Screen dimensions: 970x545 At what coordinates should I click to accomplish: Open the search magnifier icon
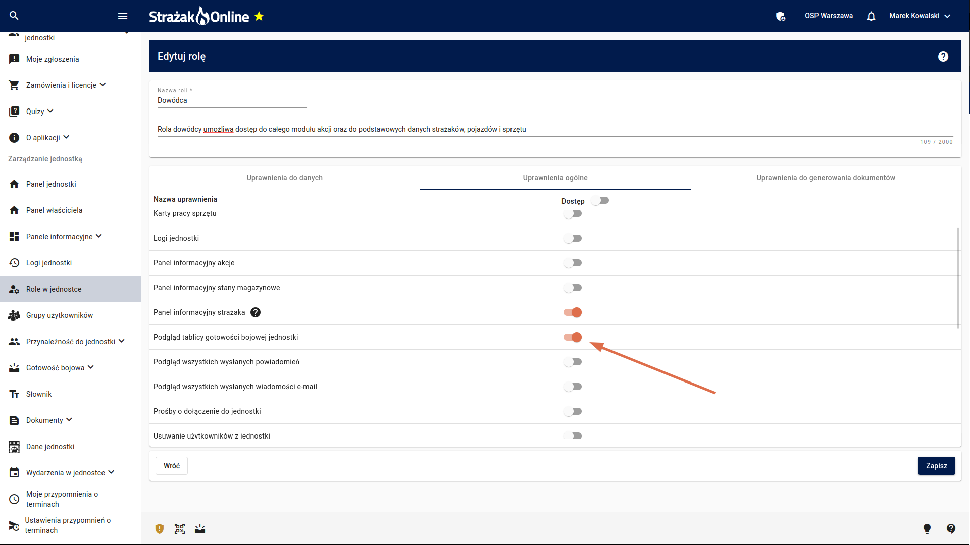[14, 16]
